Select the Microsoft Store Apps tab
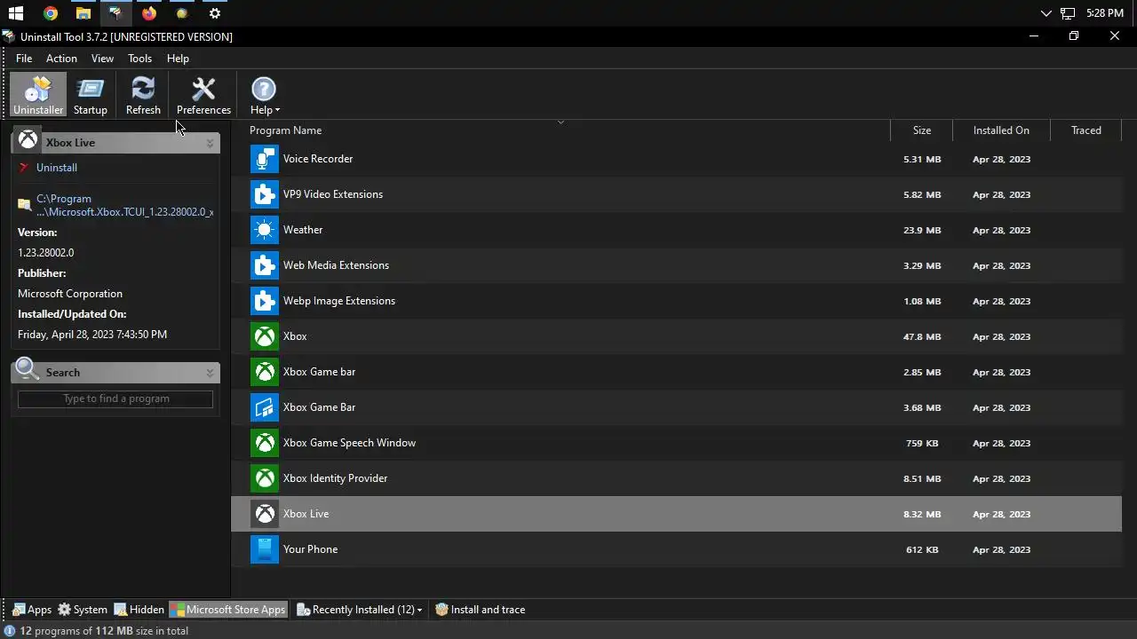The height and width of the screenshot is (639, 1137). coord(229,610)
